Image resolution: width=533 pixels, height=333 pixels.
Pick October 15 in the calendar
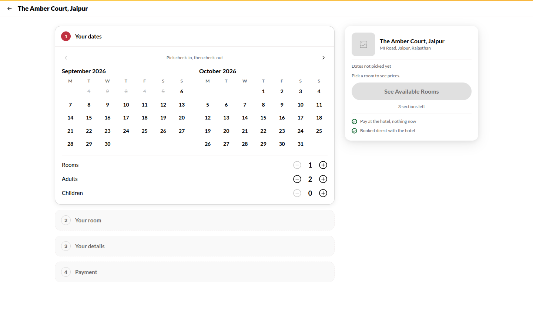coord(263,118)
